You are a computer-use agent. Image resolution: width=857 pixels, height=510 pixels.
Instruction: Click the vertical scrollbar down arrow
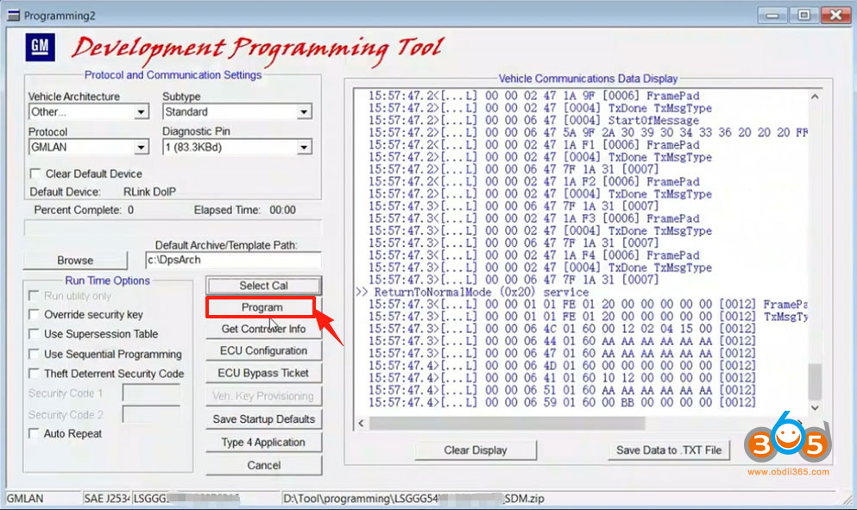tap(816, 406)
